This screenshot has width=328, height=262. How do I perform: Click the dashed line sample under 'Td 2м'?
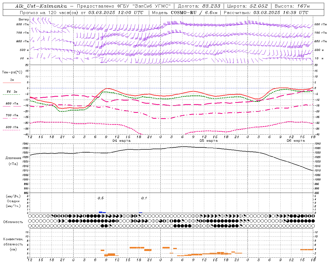click(11, 95)
